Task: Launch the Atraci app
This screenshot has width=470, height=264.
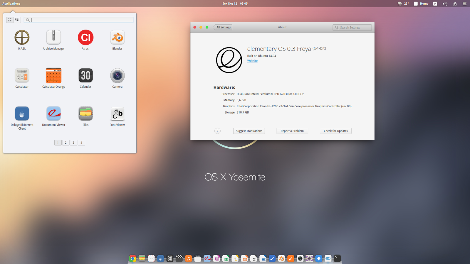Action: 85,38
